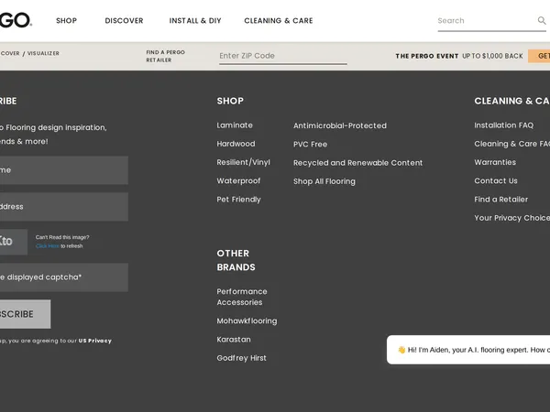Open the PVC Free link
The image size is (550, 412).
[310, 144]
